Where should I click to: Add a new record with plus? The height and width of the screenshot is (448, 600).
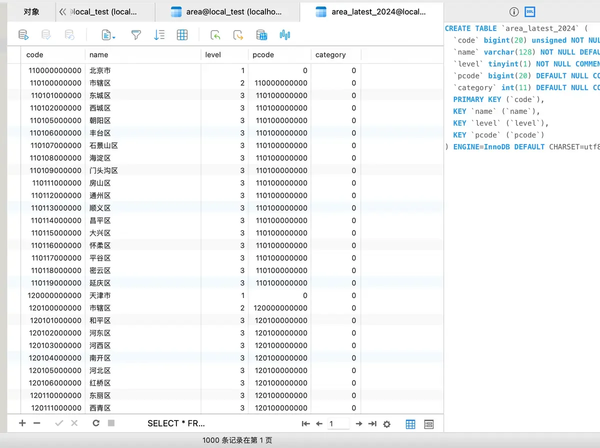point(22,423)
